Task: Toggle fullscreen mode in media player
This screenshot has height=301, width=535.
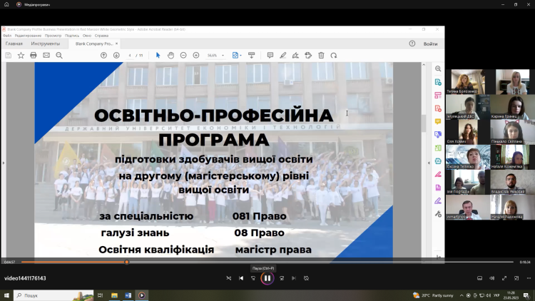Action: pyautogui.click(x=504, y=278)
